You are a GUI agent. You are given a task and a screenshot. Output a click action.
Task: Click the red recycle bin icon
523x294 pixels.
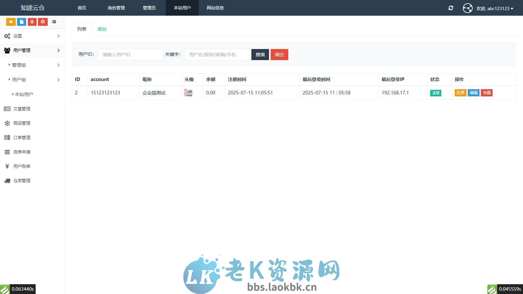pos(42,22)
